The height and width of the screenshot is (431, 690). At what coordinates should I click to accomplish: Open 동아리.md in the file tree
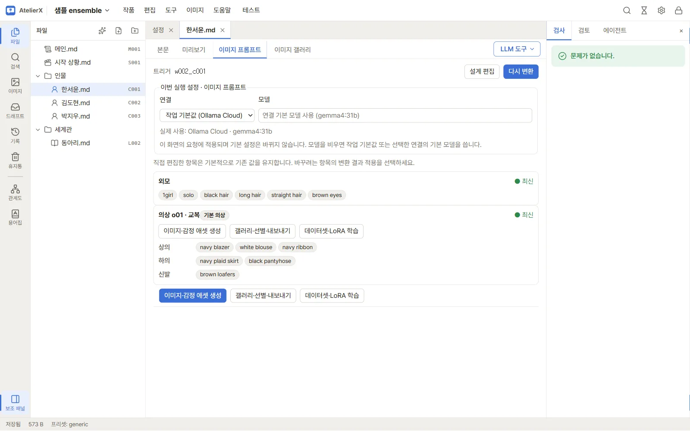tap(88, 143)
